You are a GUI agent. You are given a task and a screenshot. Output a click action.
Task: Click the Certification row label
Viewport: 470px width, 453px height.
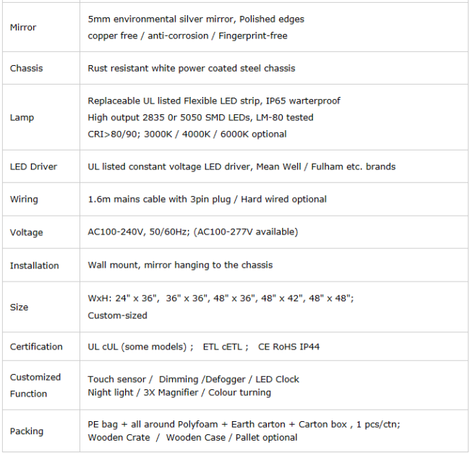click(x=36, y=347)
